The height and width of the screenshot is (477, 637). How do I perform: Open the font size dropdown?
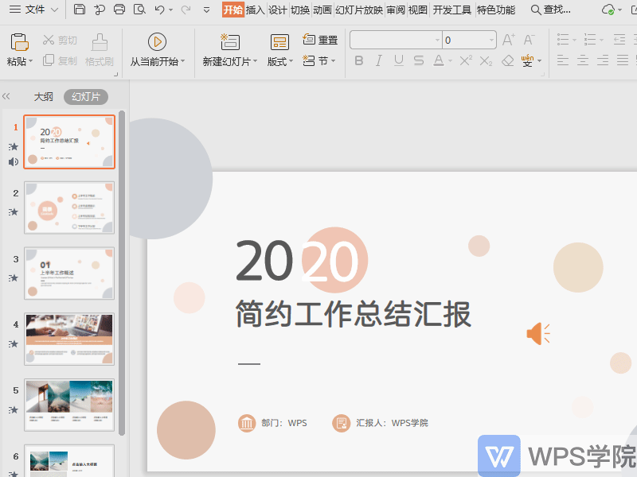coord(491,40)
